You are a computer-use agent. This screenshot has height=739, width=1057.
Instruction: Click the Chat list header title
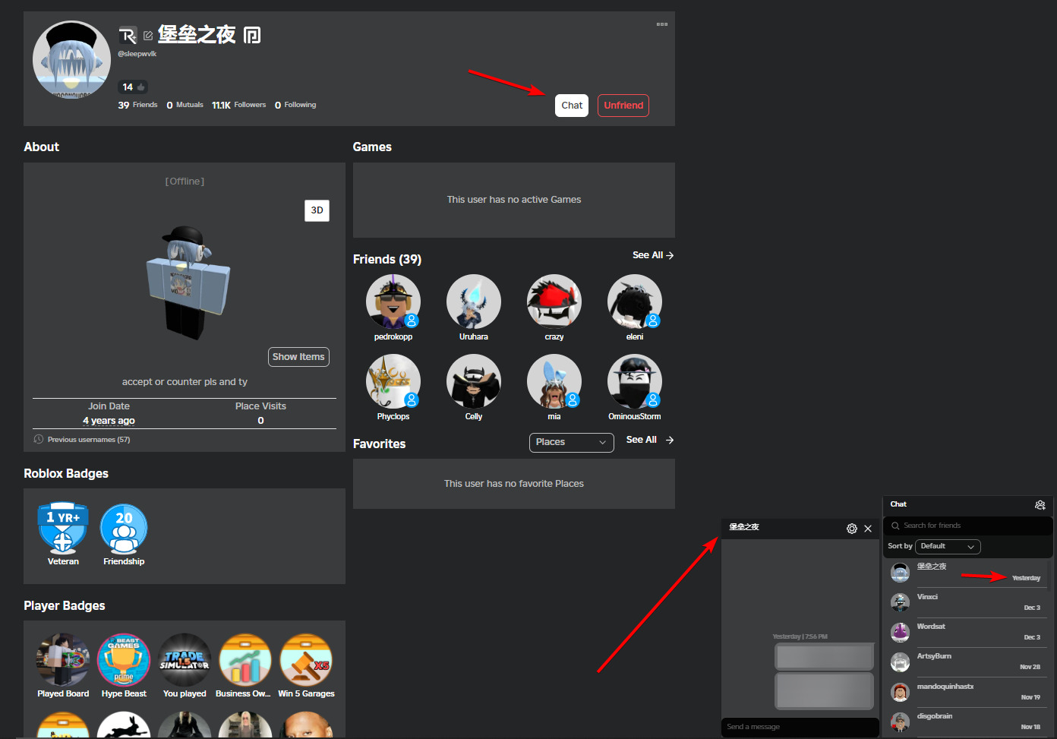click(898, 504)
